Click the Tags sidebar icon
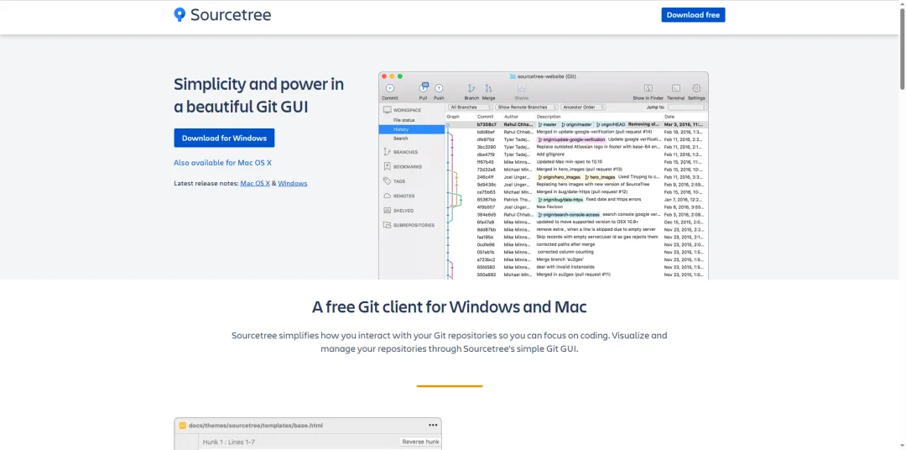906x450 pixels. [x=387, y=181]
